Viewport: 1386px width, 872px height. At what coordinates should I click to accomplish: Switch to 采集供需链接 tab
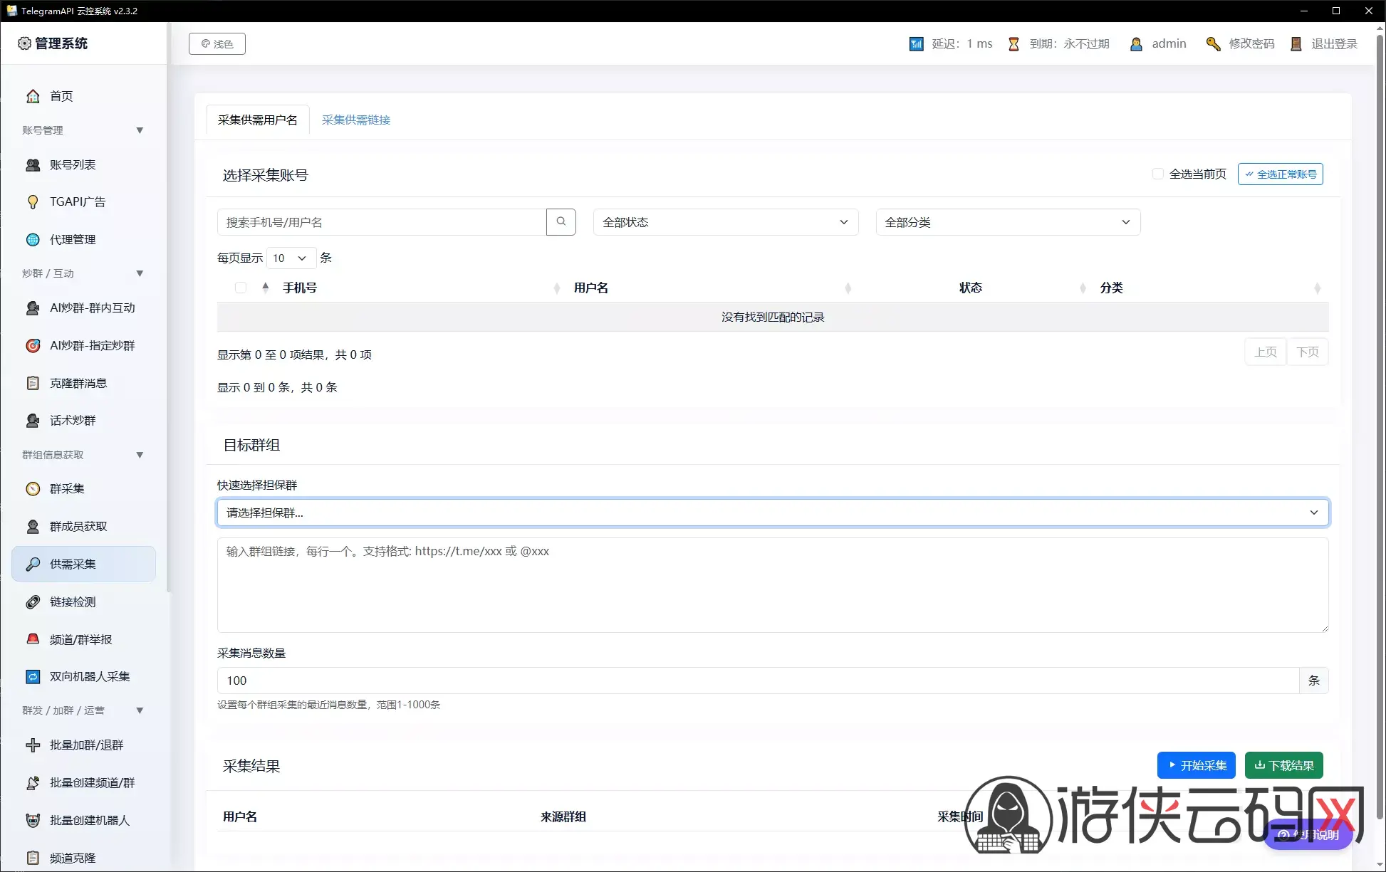(356, 120)
